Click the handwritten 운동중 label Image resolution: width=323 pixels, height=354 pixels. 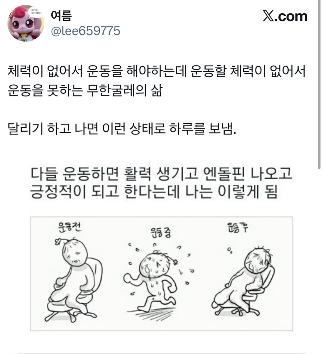point(160,232)
